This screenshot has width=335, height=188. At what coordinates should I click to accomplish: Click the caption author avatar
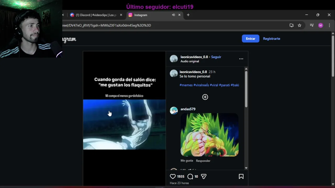coord(174,73)
